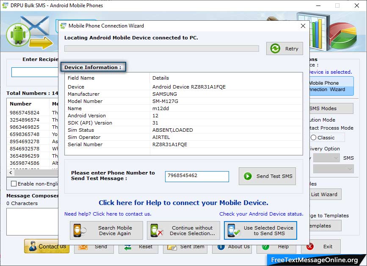Click the Field Name column header
Screen dimensions: 367x266
click(81, 78)
